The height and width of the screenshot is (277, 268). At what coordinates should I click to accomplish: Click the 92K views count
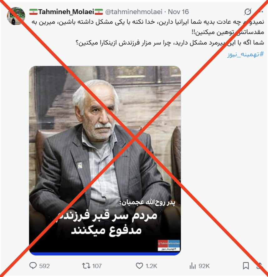(x=204, y=266)
